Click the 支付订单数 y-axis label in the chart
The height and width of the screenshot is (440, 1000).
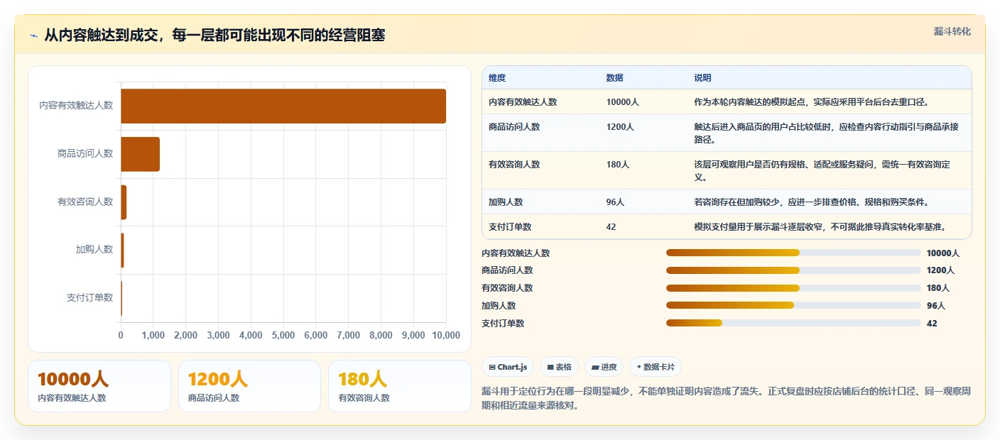[89, 298]
